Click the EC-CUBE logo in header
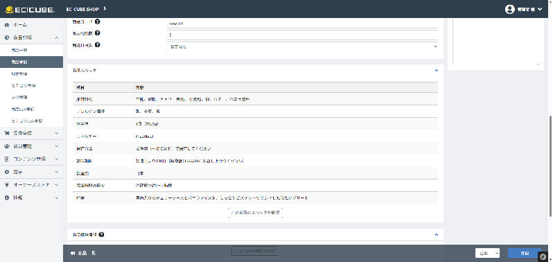 [30, 9]
